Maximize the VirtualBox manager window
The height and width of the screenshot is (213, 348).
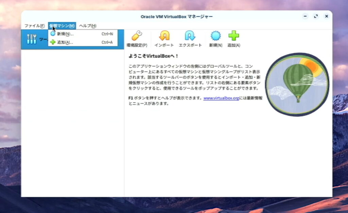[316, 16]
